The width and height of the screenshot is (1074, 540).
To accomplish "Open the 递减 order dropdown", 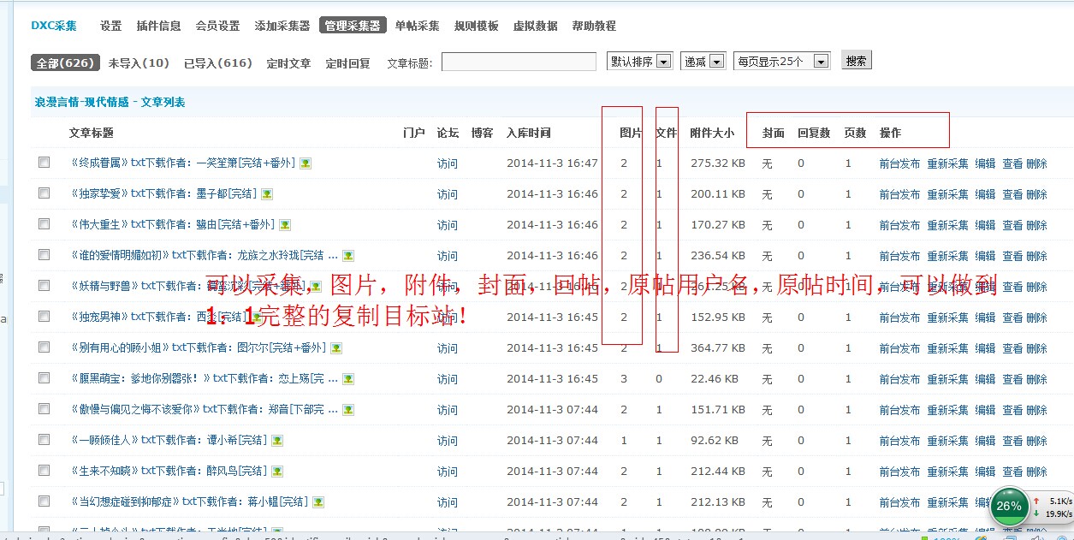I will pos(703,62).
